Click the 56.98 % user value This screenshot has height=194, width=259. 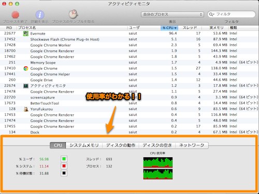pyautogui.click(x=44, y=159)
